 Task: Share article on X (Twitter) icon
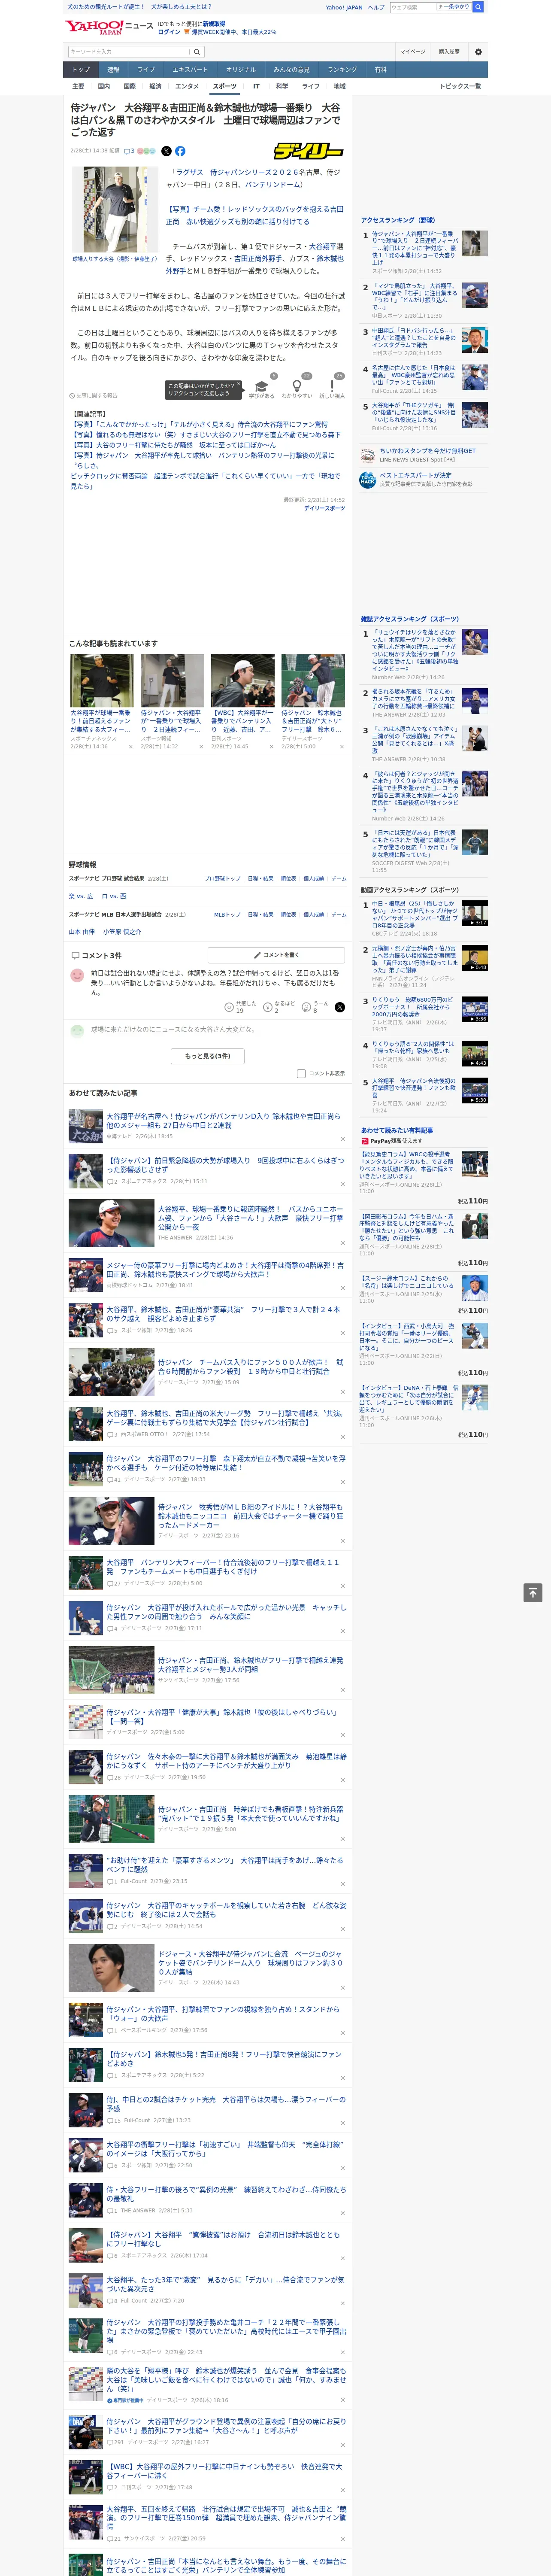pos(166,151)
